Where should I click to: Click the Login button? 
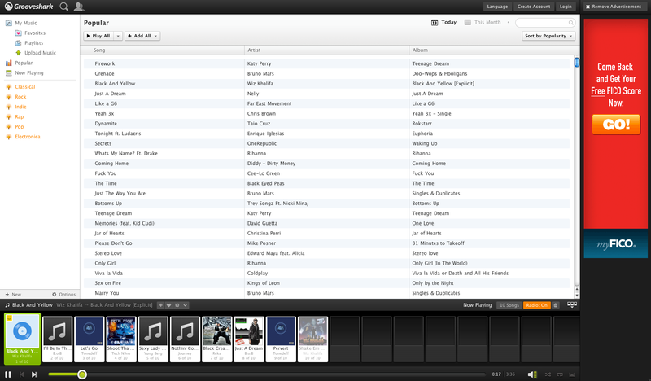pos(566,7)
